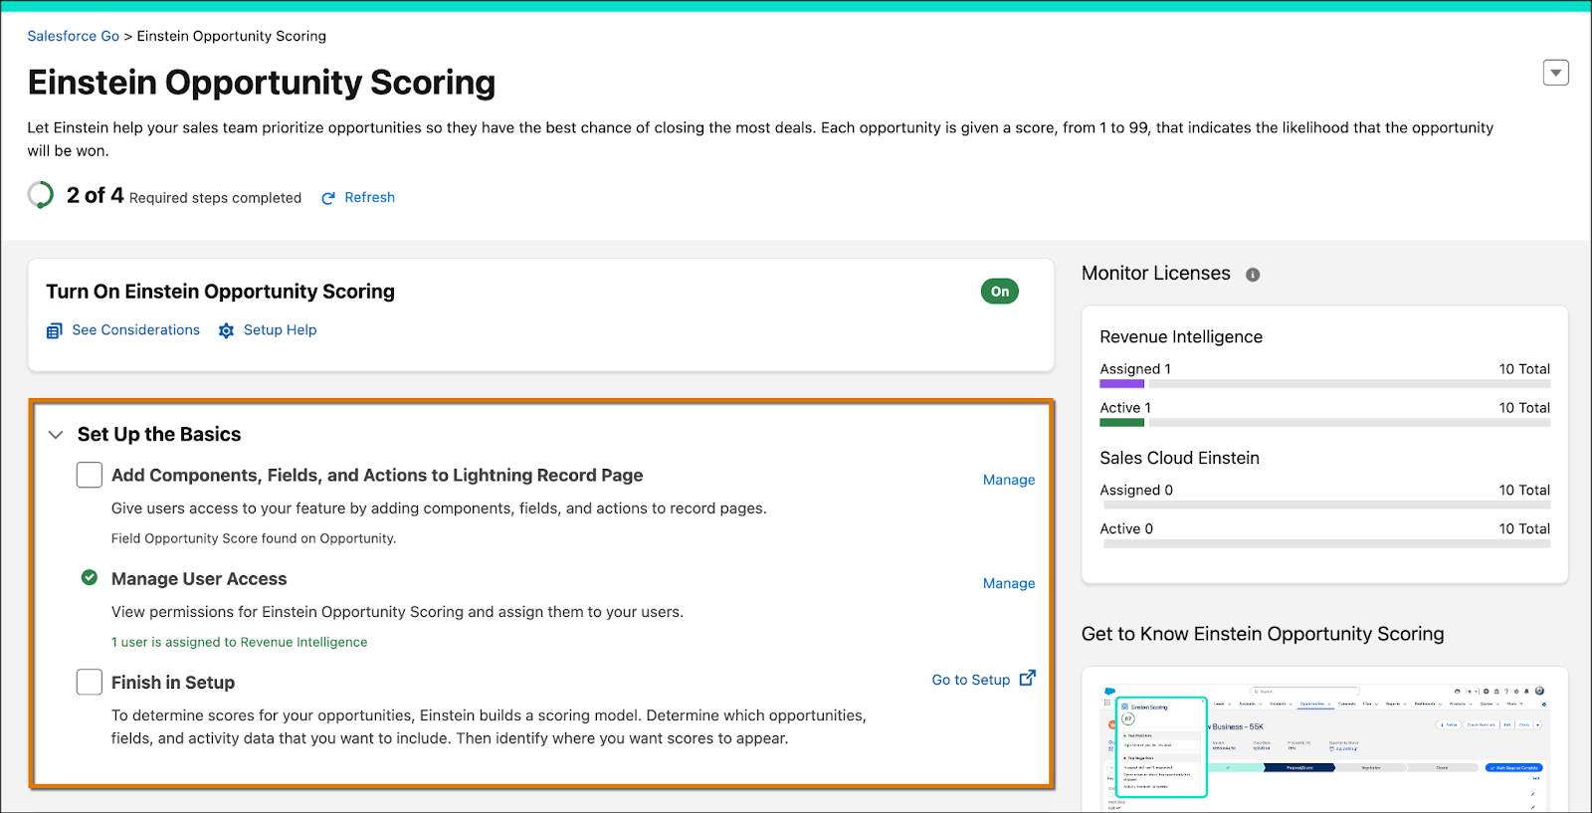Click Manage for Add Components step
The height and width of the screenshot is (813, 1592).
point(1009,480)
